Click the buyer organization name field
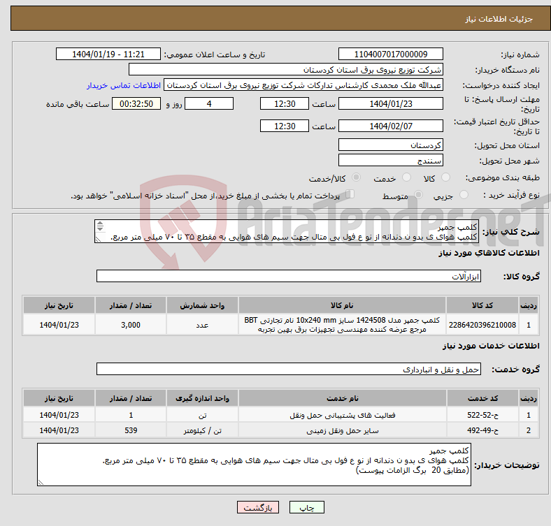 pos(286,70)
